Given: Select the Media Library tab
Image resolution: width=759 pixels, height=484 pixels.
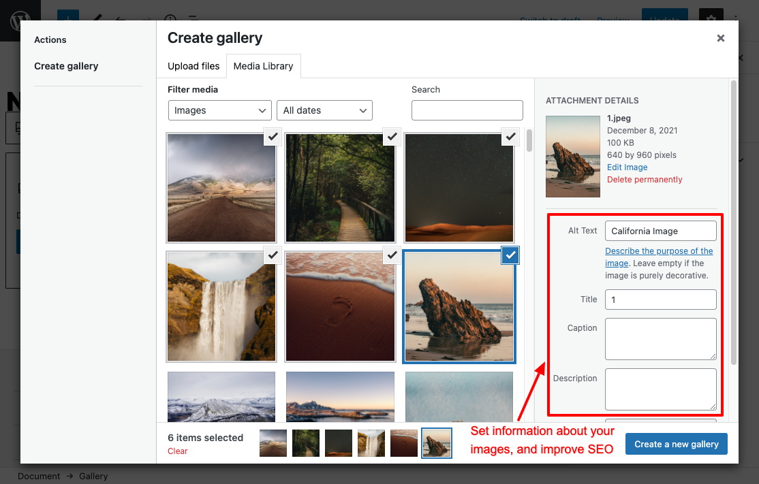Looking at the screenshot, I should pos(263,66).
